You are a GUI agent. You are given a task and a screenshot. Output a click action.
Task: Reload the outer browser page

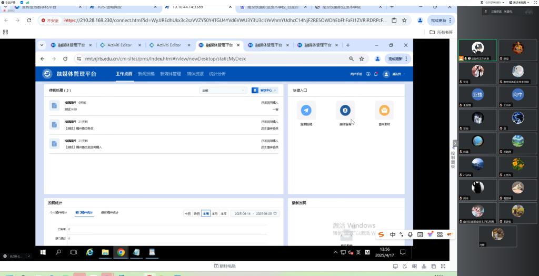(x=29, y=21)
